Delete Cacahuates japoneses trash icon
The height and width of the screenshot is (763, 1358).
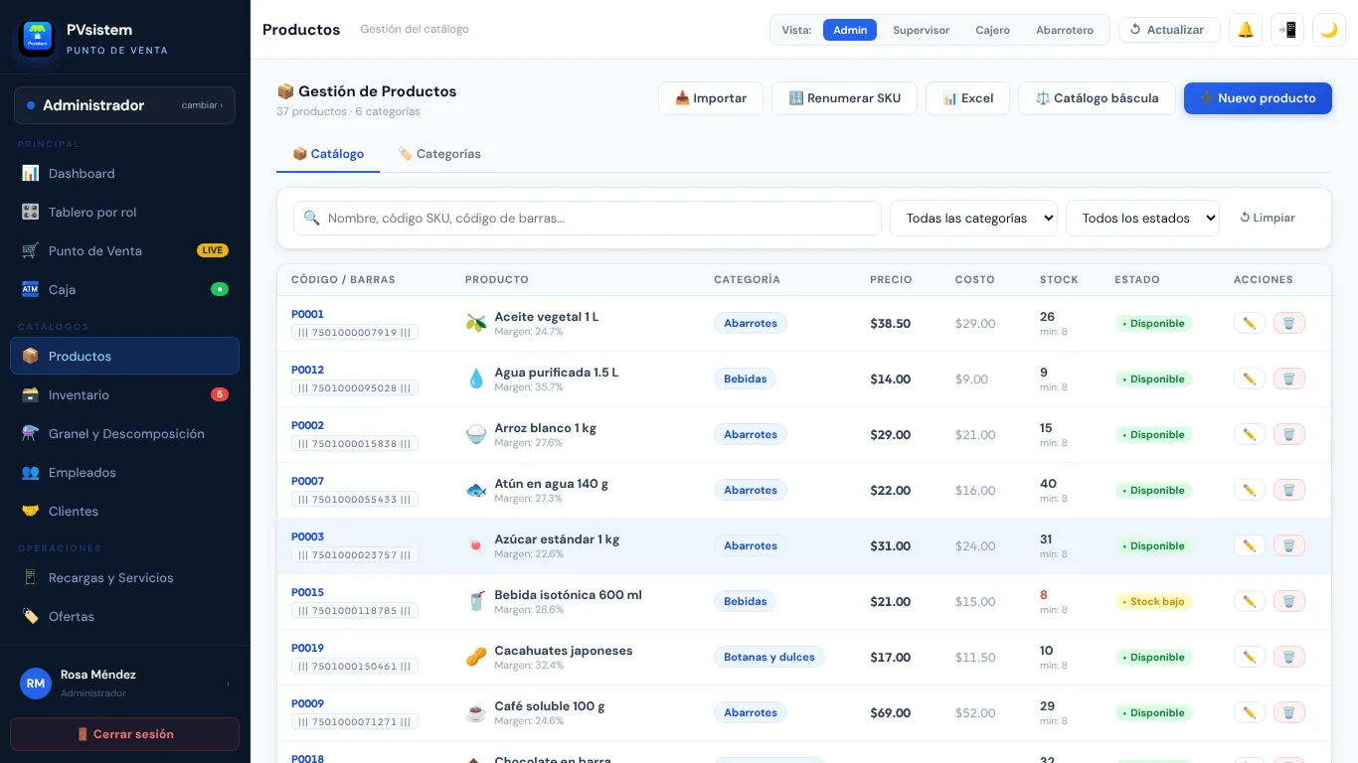point(1288,657)
